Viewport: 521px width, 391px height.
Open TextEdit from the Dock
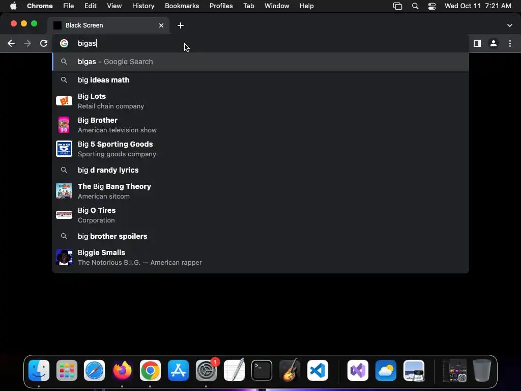(234, 370)
